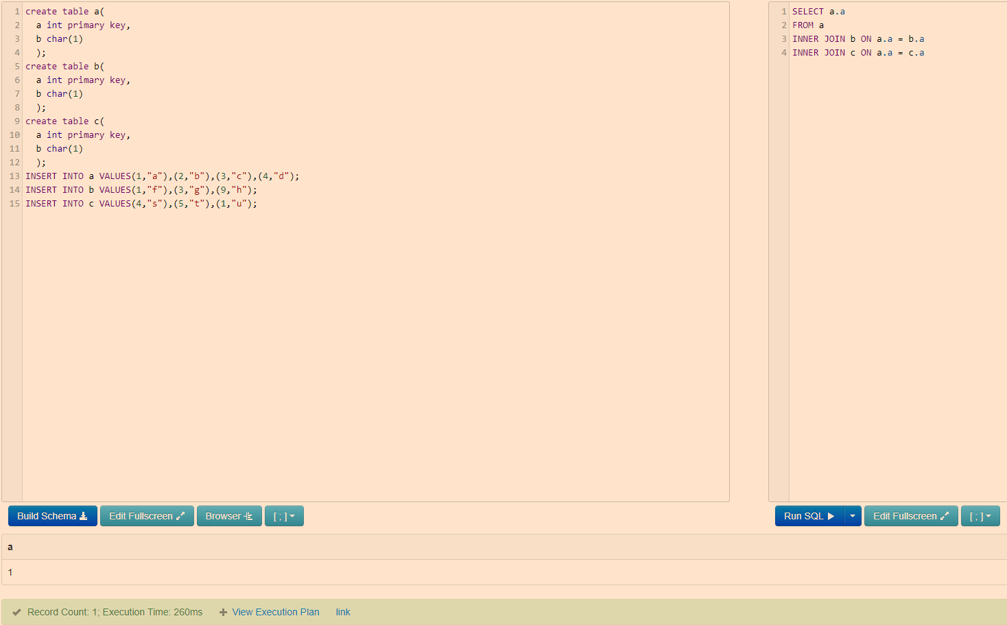Click empty area of query editor

point(897,281)
